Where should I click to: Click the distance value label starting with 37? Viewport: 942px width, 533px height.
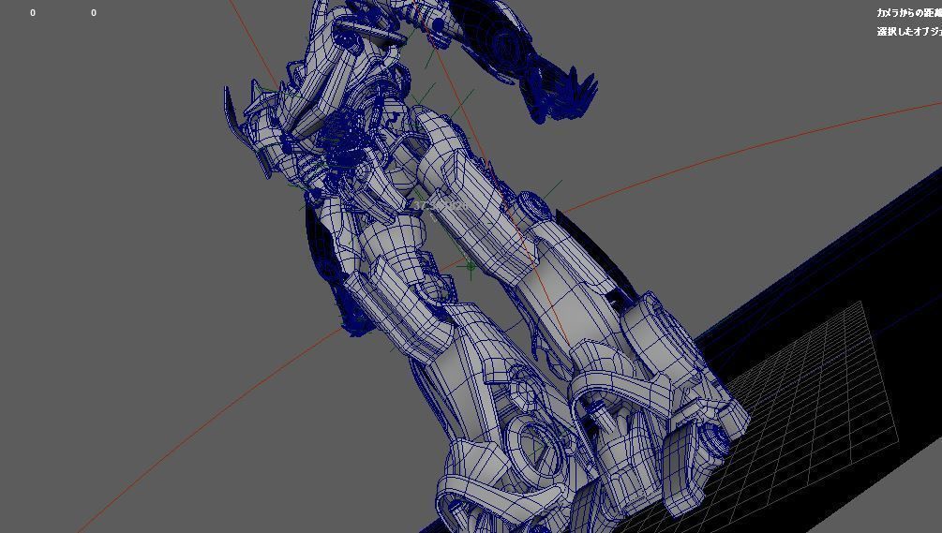click(440, 206)
